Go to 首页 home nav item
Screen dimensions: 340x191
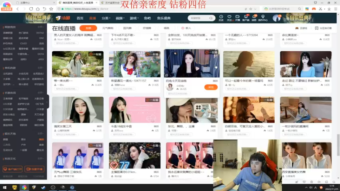80,18
